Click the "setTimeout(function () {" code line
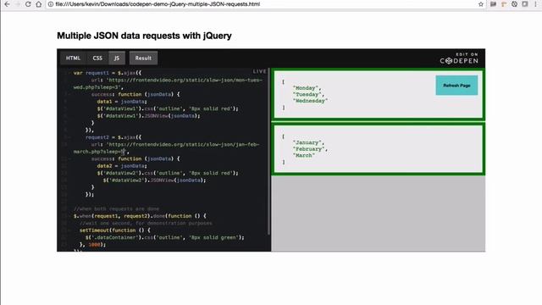542x305 pixels. coord(115,230)
